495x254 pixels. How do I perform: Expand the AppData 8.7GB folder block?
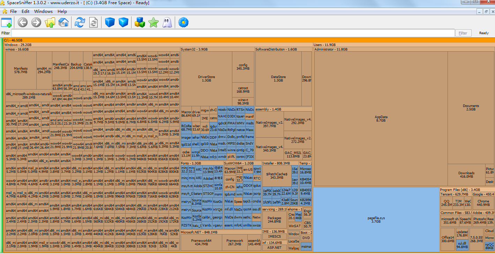(x=381, y=118)
